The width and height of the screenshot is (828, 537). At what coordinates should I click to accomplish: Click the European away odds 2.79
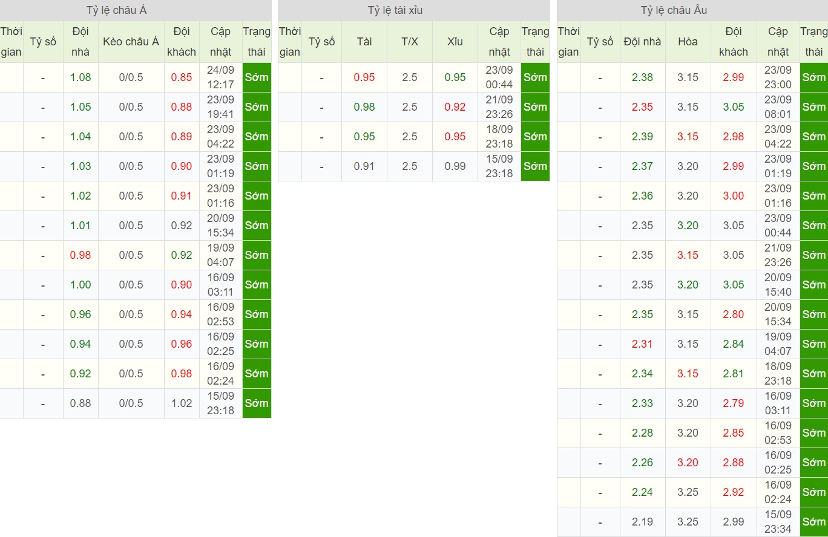(x=734, y=403)
